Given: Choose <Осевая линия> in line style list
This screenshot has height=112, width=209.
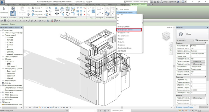Looking at the screenshot, I should 129,33.
